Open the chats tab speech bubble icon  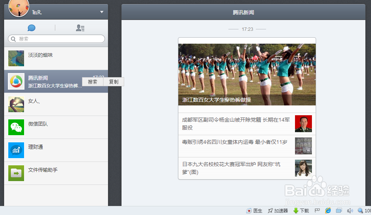pyautogui.click(x=32, y=28)
